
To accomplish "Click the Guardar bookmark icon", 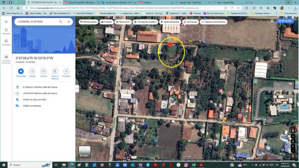I will (32, 71).
